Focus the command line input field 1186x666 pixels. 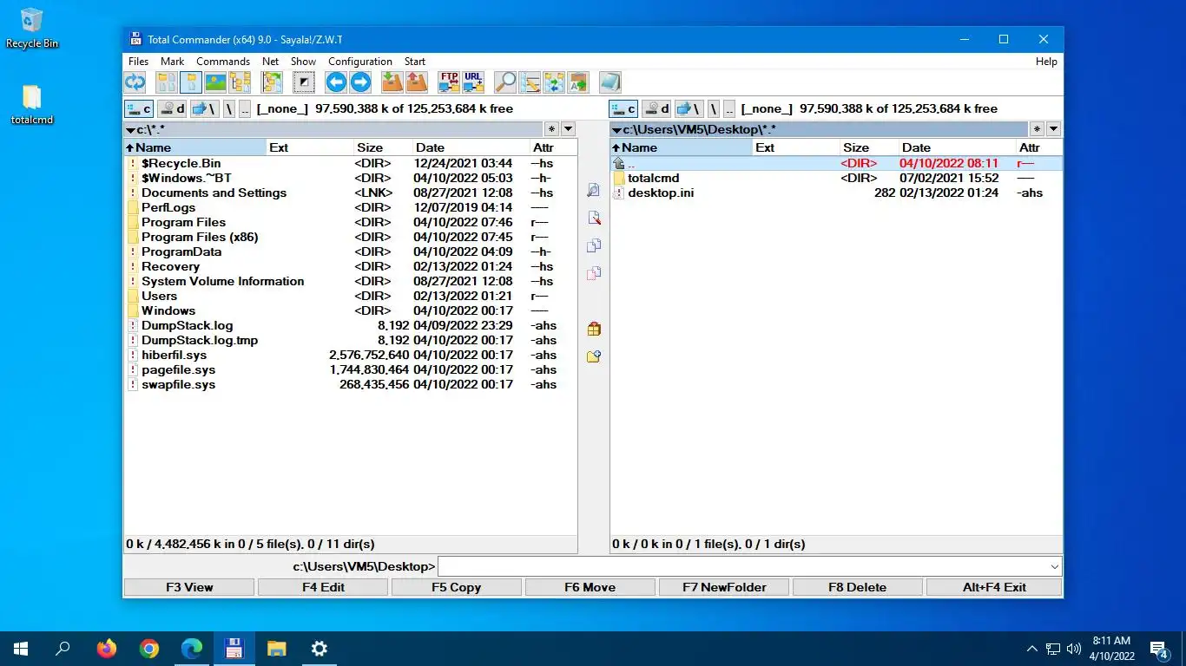pyautogui.click(x=743, y=567)
